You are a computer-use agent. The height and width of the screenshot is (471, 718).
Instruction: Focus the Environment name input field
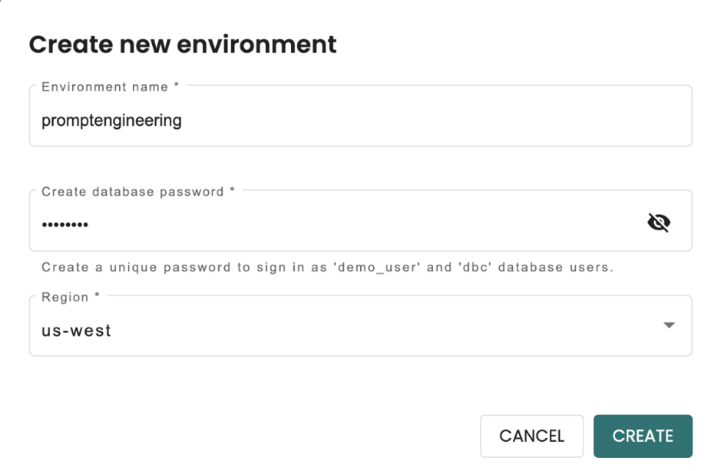(x=360, y=120)
